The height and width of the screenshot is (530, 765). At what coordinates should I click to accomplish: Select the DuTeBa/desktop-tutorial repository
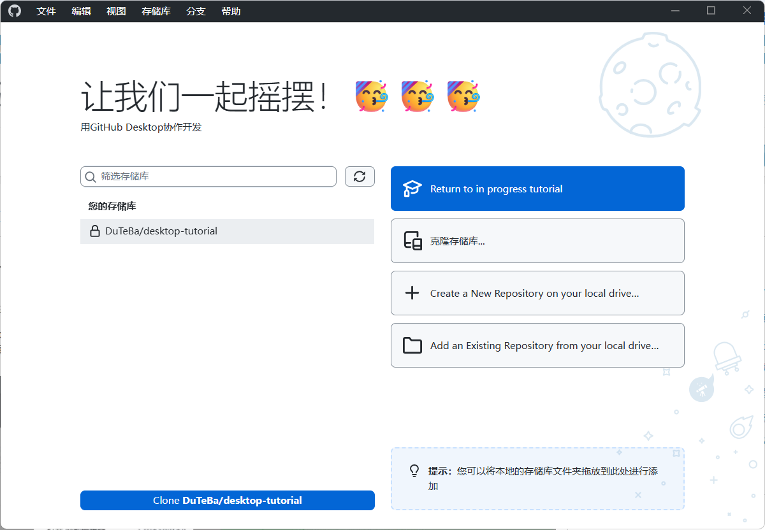[x=227, y=231]
